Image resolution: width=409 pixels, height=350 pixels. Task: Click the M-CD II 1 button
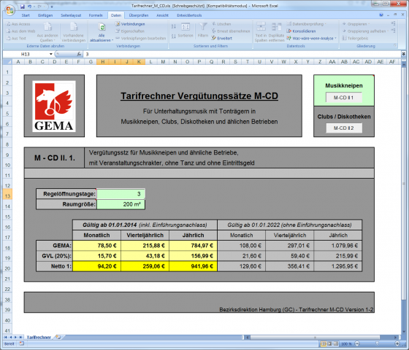pyautogui.click(x=344, y=98)
